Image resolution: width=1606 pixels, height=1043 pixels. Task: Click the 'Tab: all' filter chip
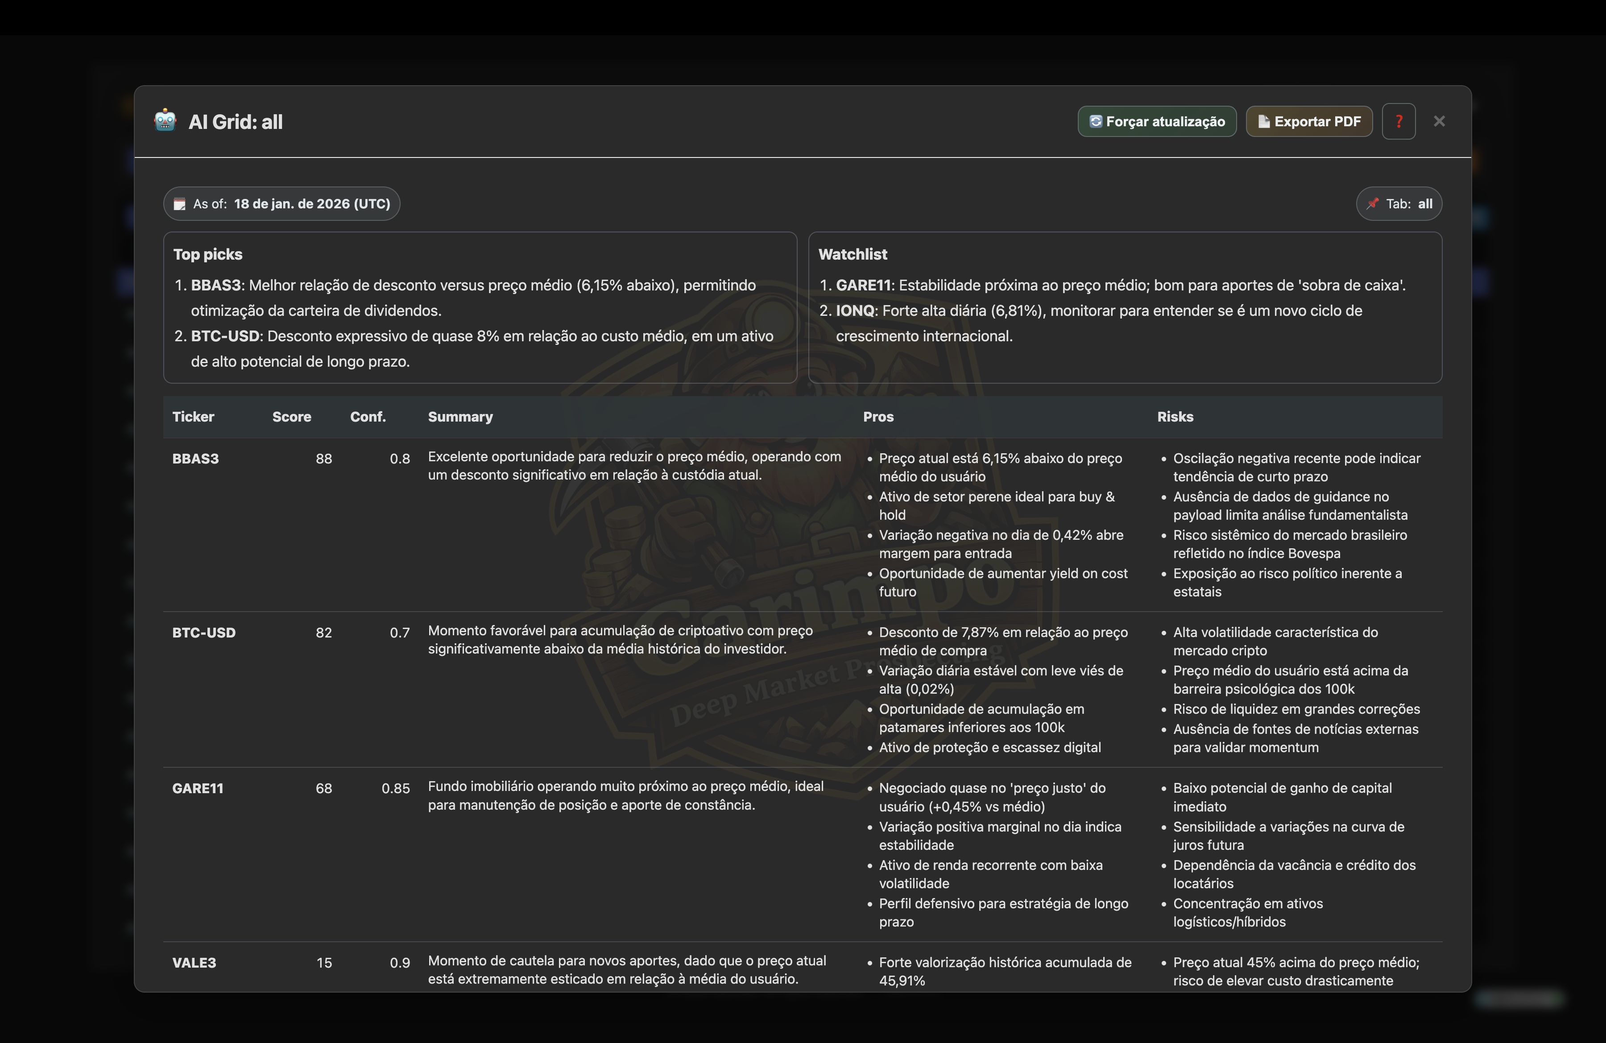(1399, 203)
